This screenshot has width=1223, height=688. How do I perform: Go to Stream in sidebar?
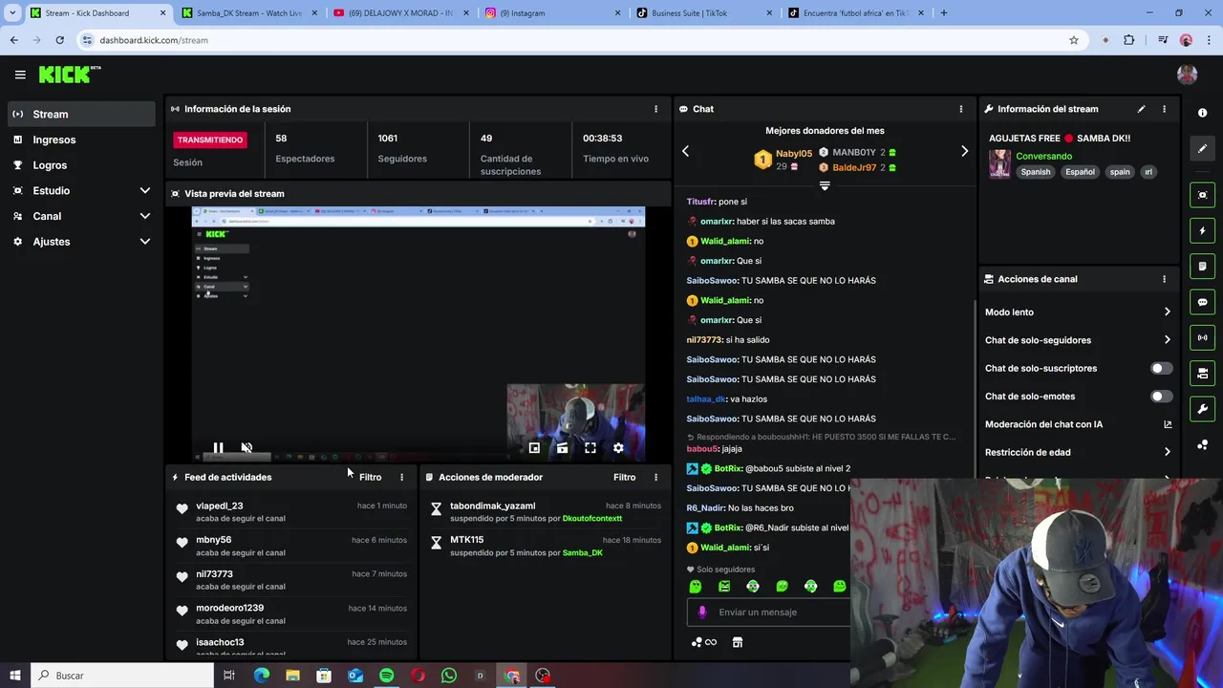(x=81, y=114)
